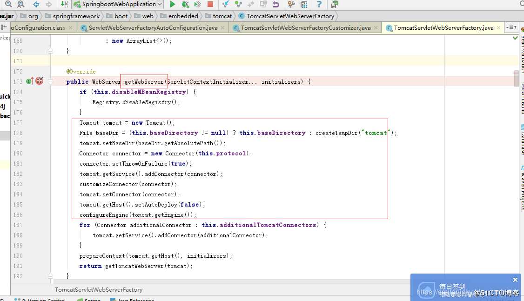
Task: Click the revert (undo arrow) icon
Action: tap(275, 4)
